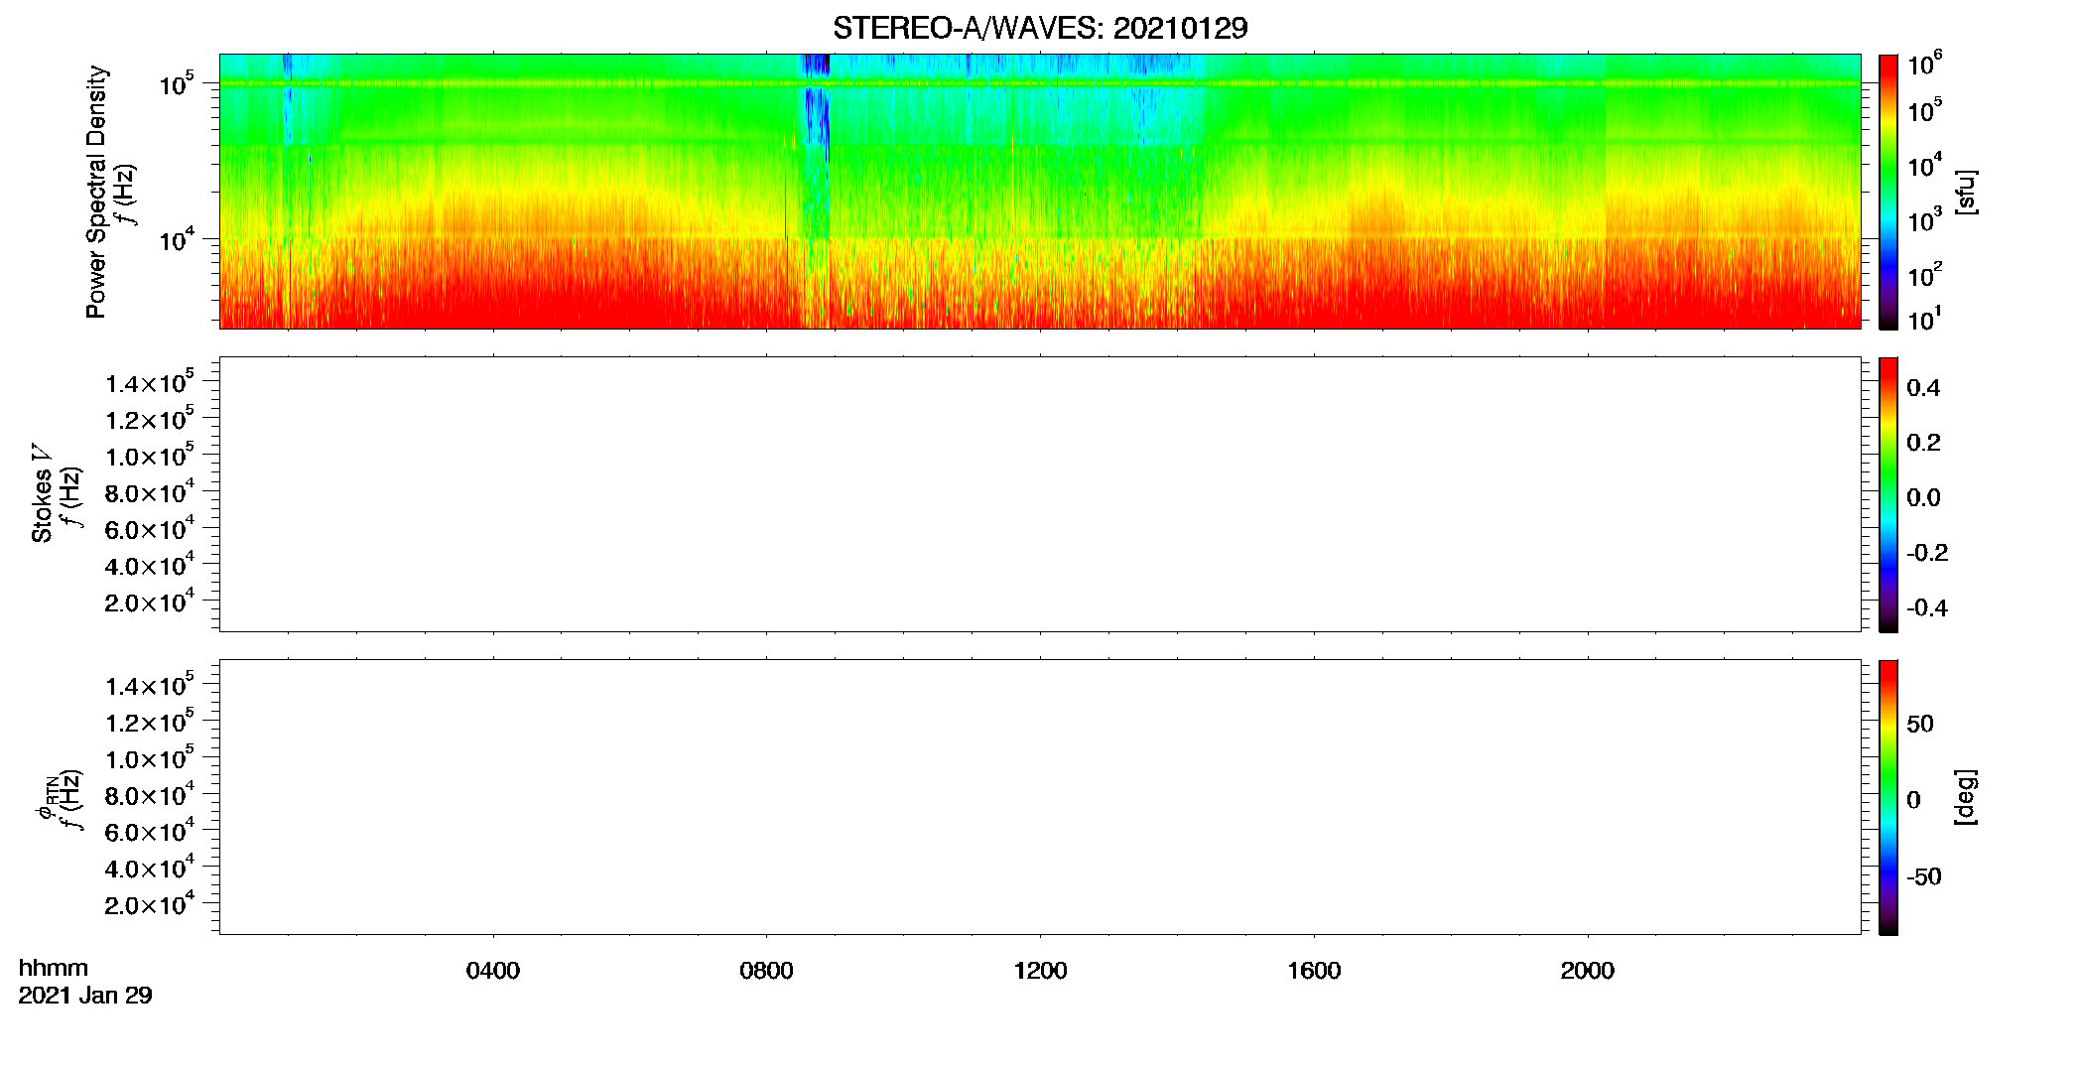Viewport: 2080px width, 1072px height.
Task: Click the -50 label on degrees color bar
Action: point(1924,876)
